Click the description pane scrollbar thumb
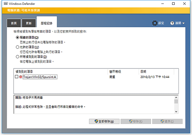The image size is (192, 135). [x=176, y=101]
